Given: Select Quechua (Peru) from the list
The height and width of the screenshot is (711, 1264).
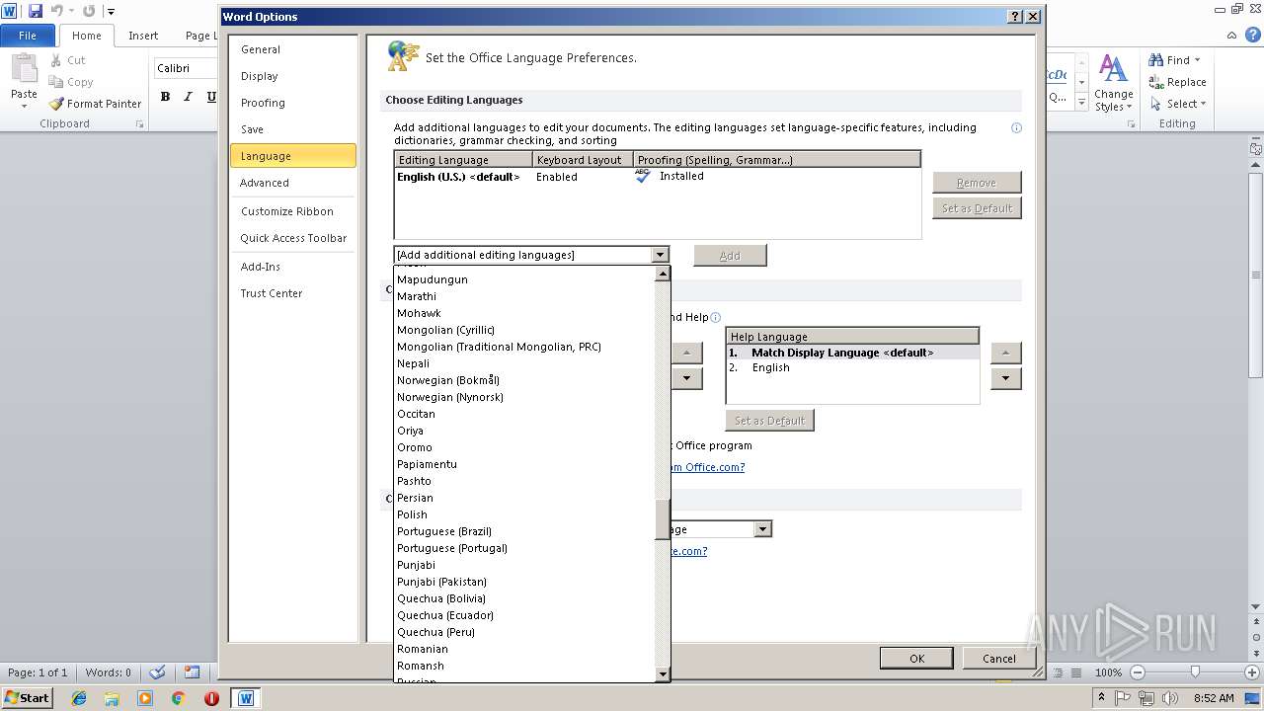Looking at the screenshot, I should (x=524, y=632).
